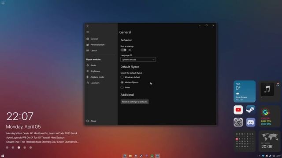The height and width of the screenshot is (158, 282).
Task: Click Reset all settings to defaults
Action: click(x=134, y=102)
